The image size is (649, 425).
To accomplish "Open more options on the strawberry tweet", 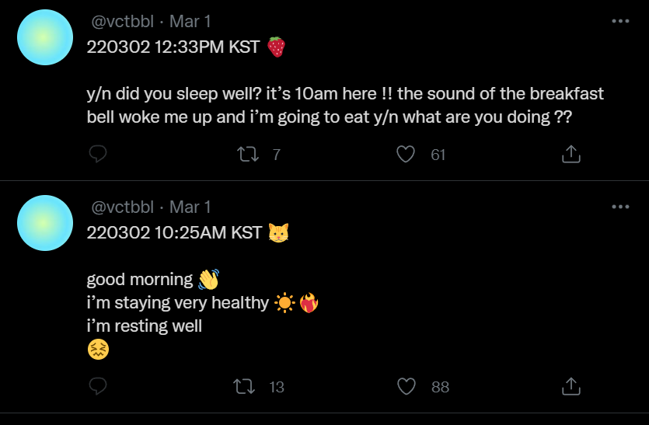I will click(620, 21).
